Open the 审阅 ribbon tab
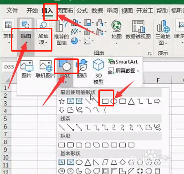The width and height of the screenshot is (184, 174). click(x=112, y=11)
